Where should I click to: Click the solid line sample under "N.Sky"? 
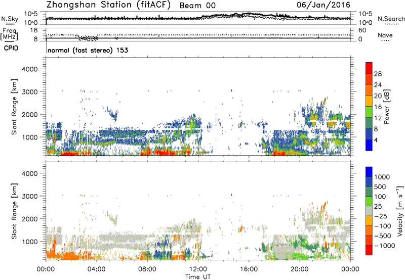click(10, 24)
